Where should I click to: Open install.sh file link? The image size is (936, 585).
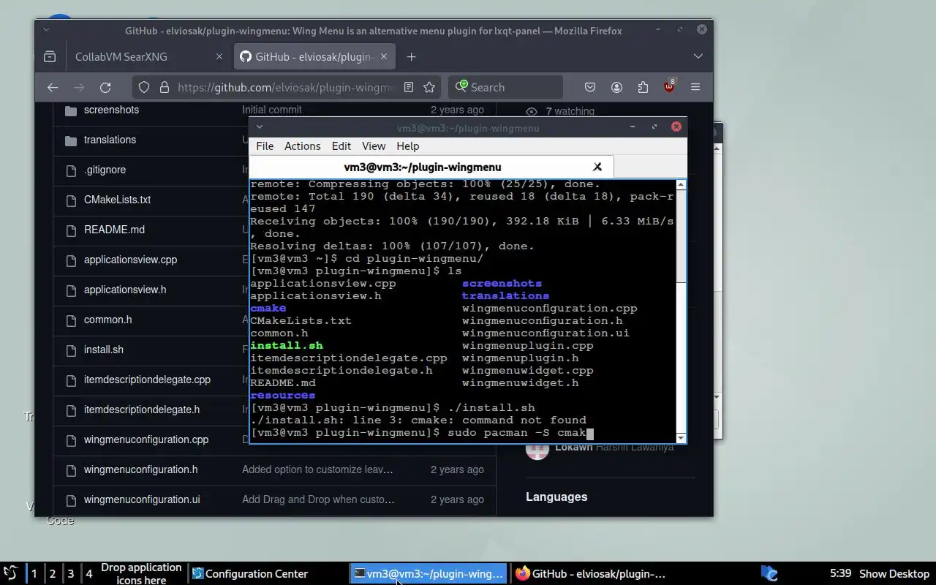103,350
